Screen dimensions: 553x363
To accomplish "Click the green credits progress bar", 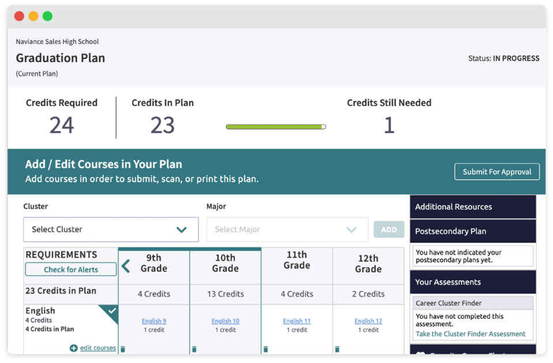I will click(x=275, y=126).
